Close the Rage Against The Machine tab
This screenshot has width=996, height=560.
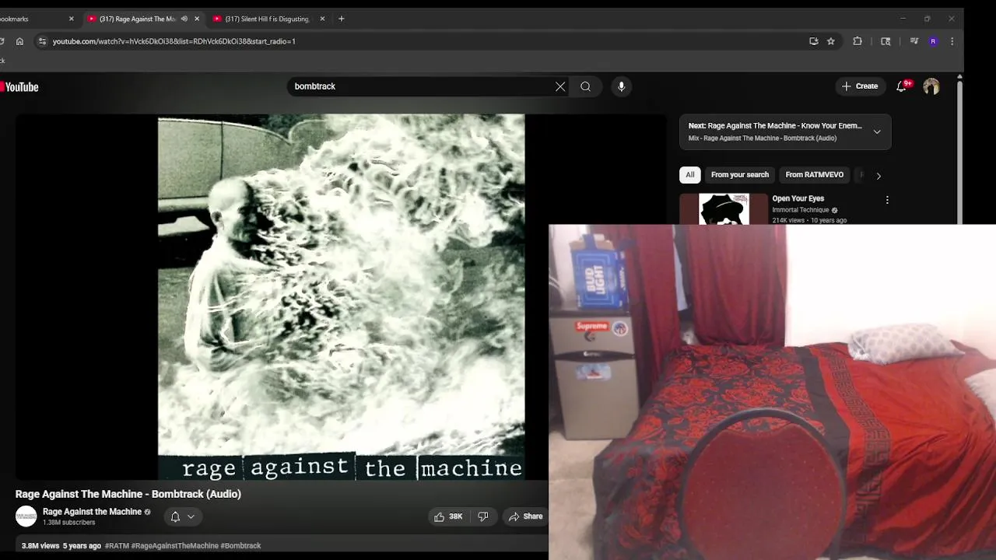[197, 19]
